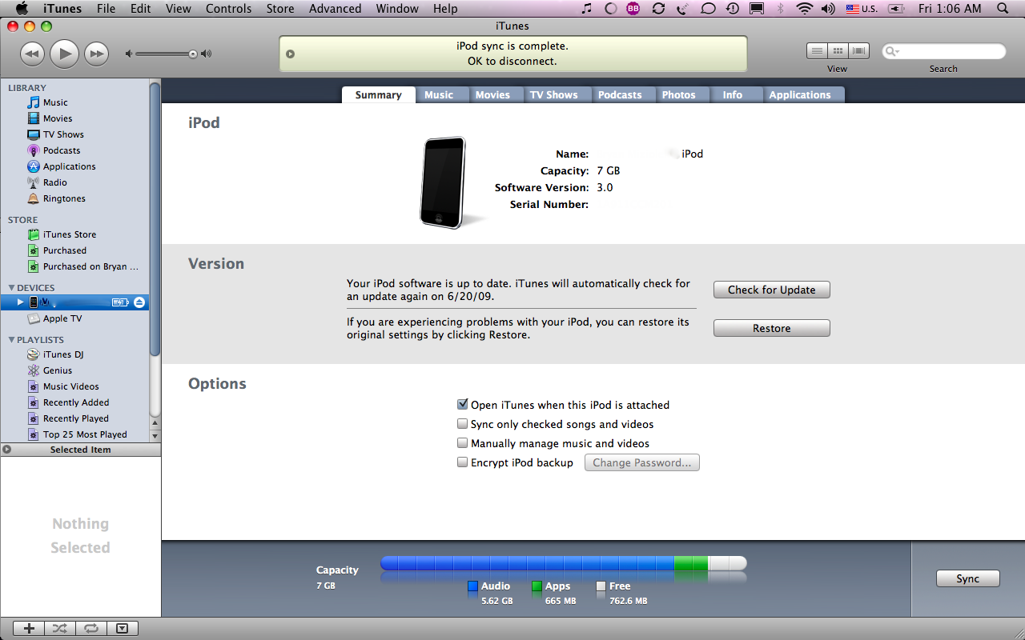Open Spotlight search
Viewport: 1025px width, 640px height.
(1003, 9)
